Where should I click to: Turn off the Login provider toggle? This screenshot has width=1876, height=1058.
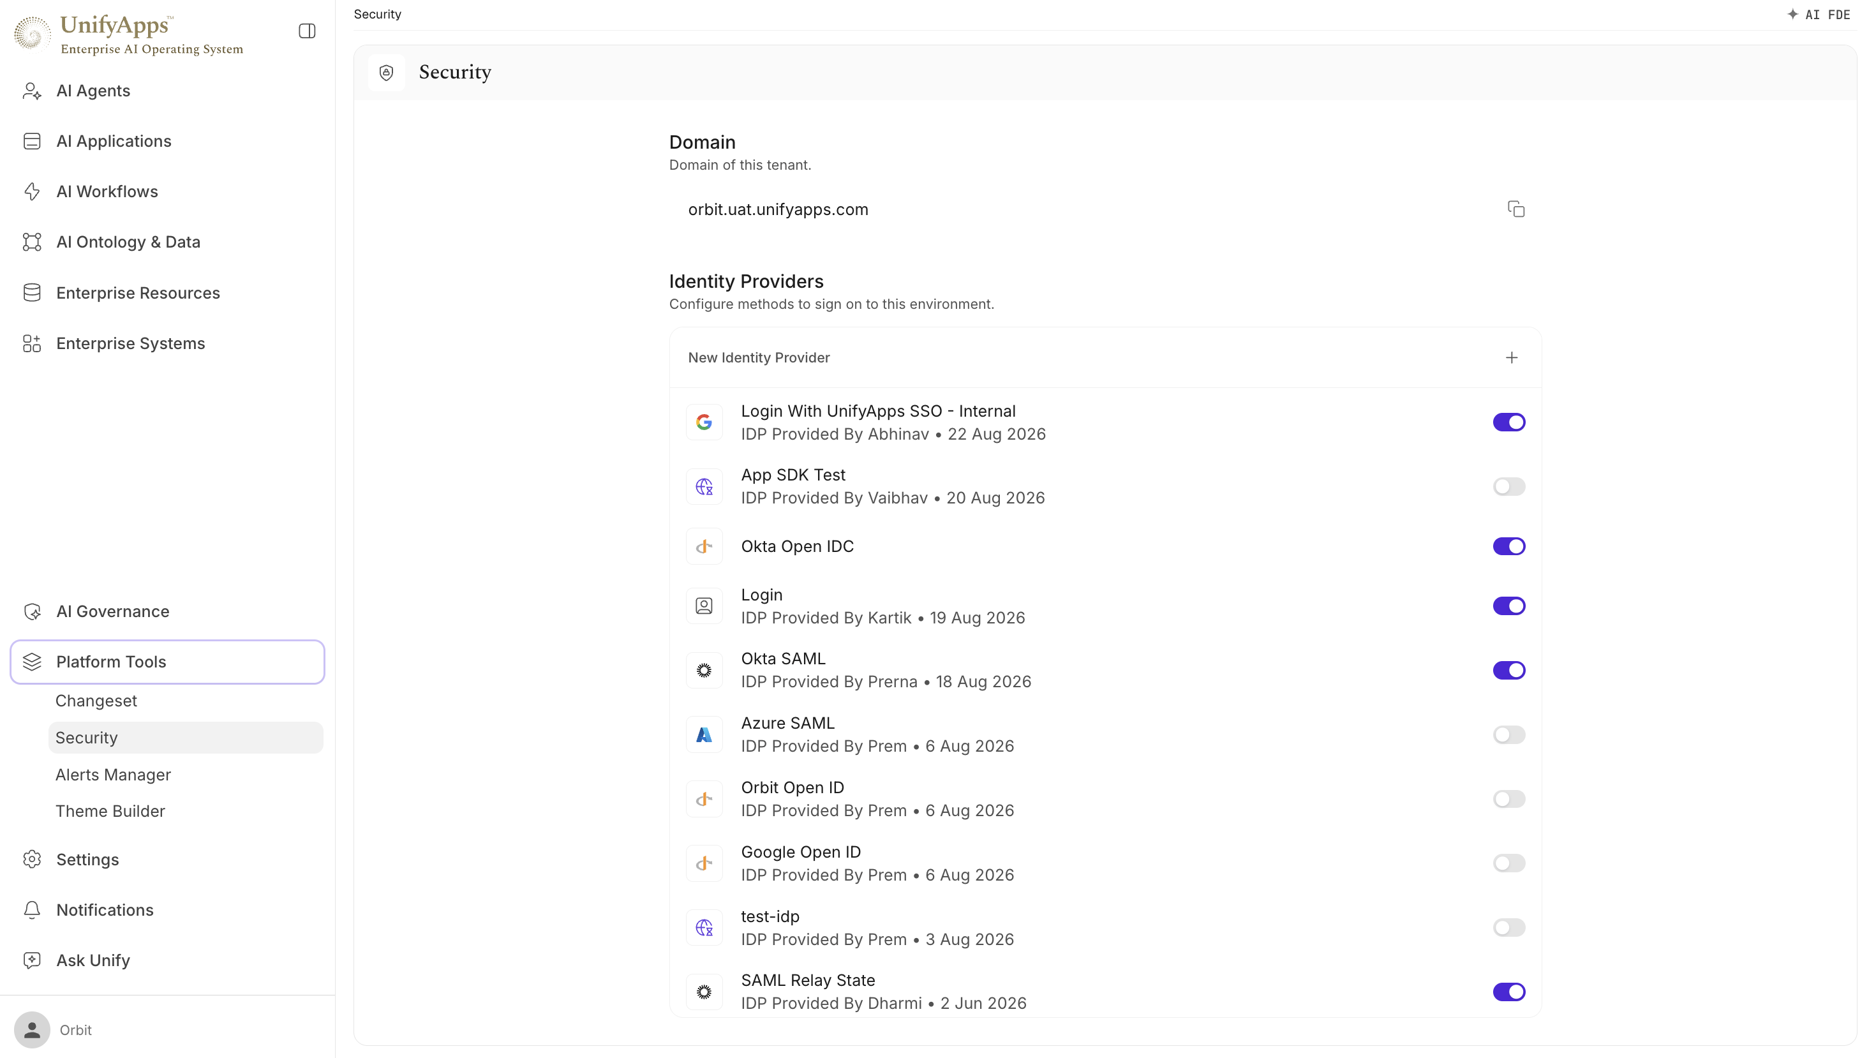(x=1509, y=606)
